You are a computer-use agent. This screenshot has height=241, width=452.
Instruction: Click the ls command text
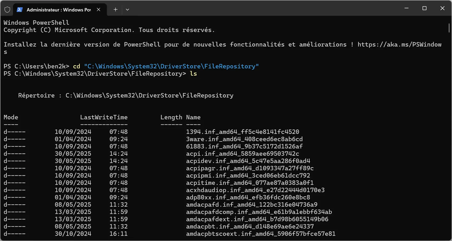pos(193,74)
